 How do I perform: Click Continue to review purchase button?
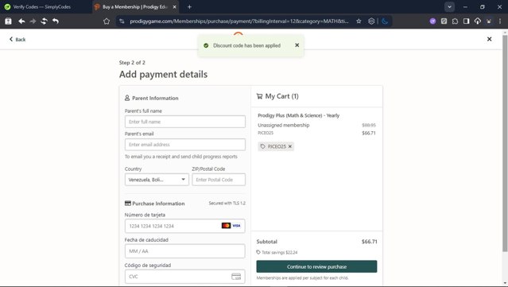point(316,266)
